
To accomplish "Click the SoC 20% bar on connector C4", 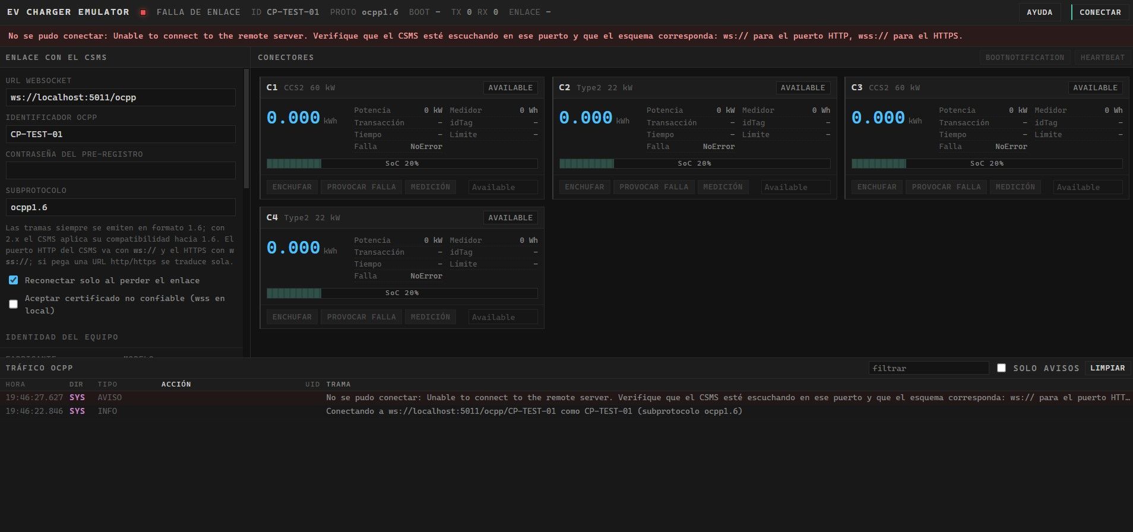I will 402,293.
